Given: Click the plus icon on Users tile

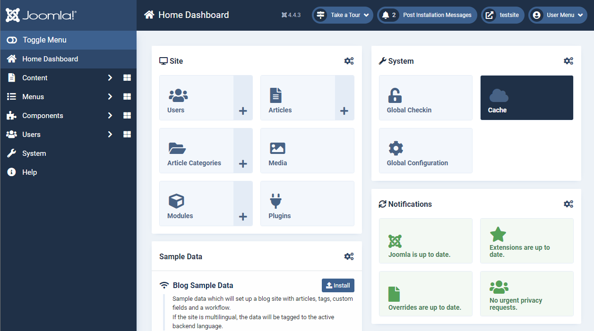Looking at the screenshot, I should point(243,111).
